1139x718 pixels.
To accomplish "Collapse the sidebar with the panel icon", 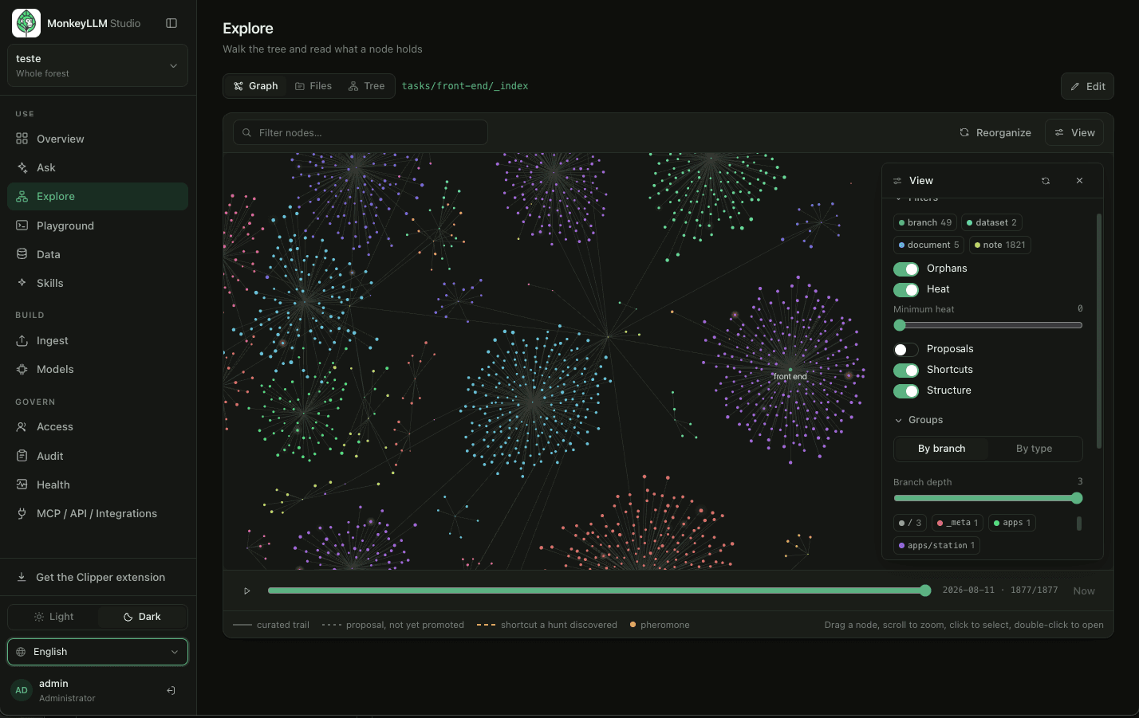I will click(171, 23).
